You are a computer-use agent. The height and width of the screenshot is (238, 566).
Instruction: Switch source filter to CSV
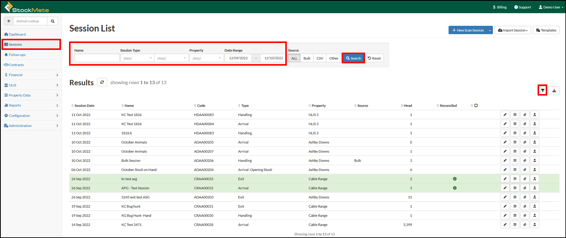319,58
